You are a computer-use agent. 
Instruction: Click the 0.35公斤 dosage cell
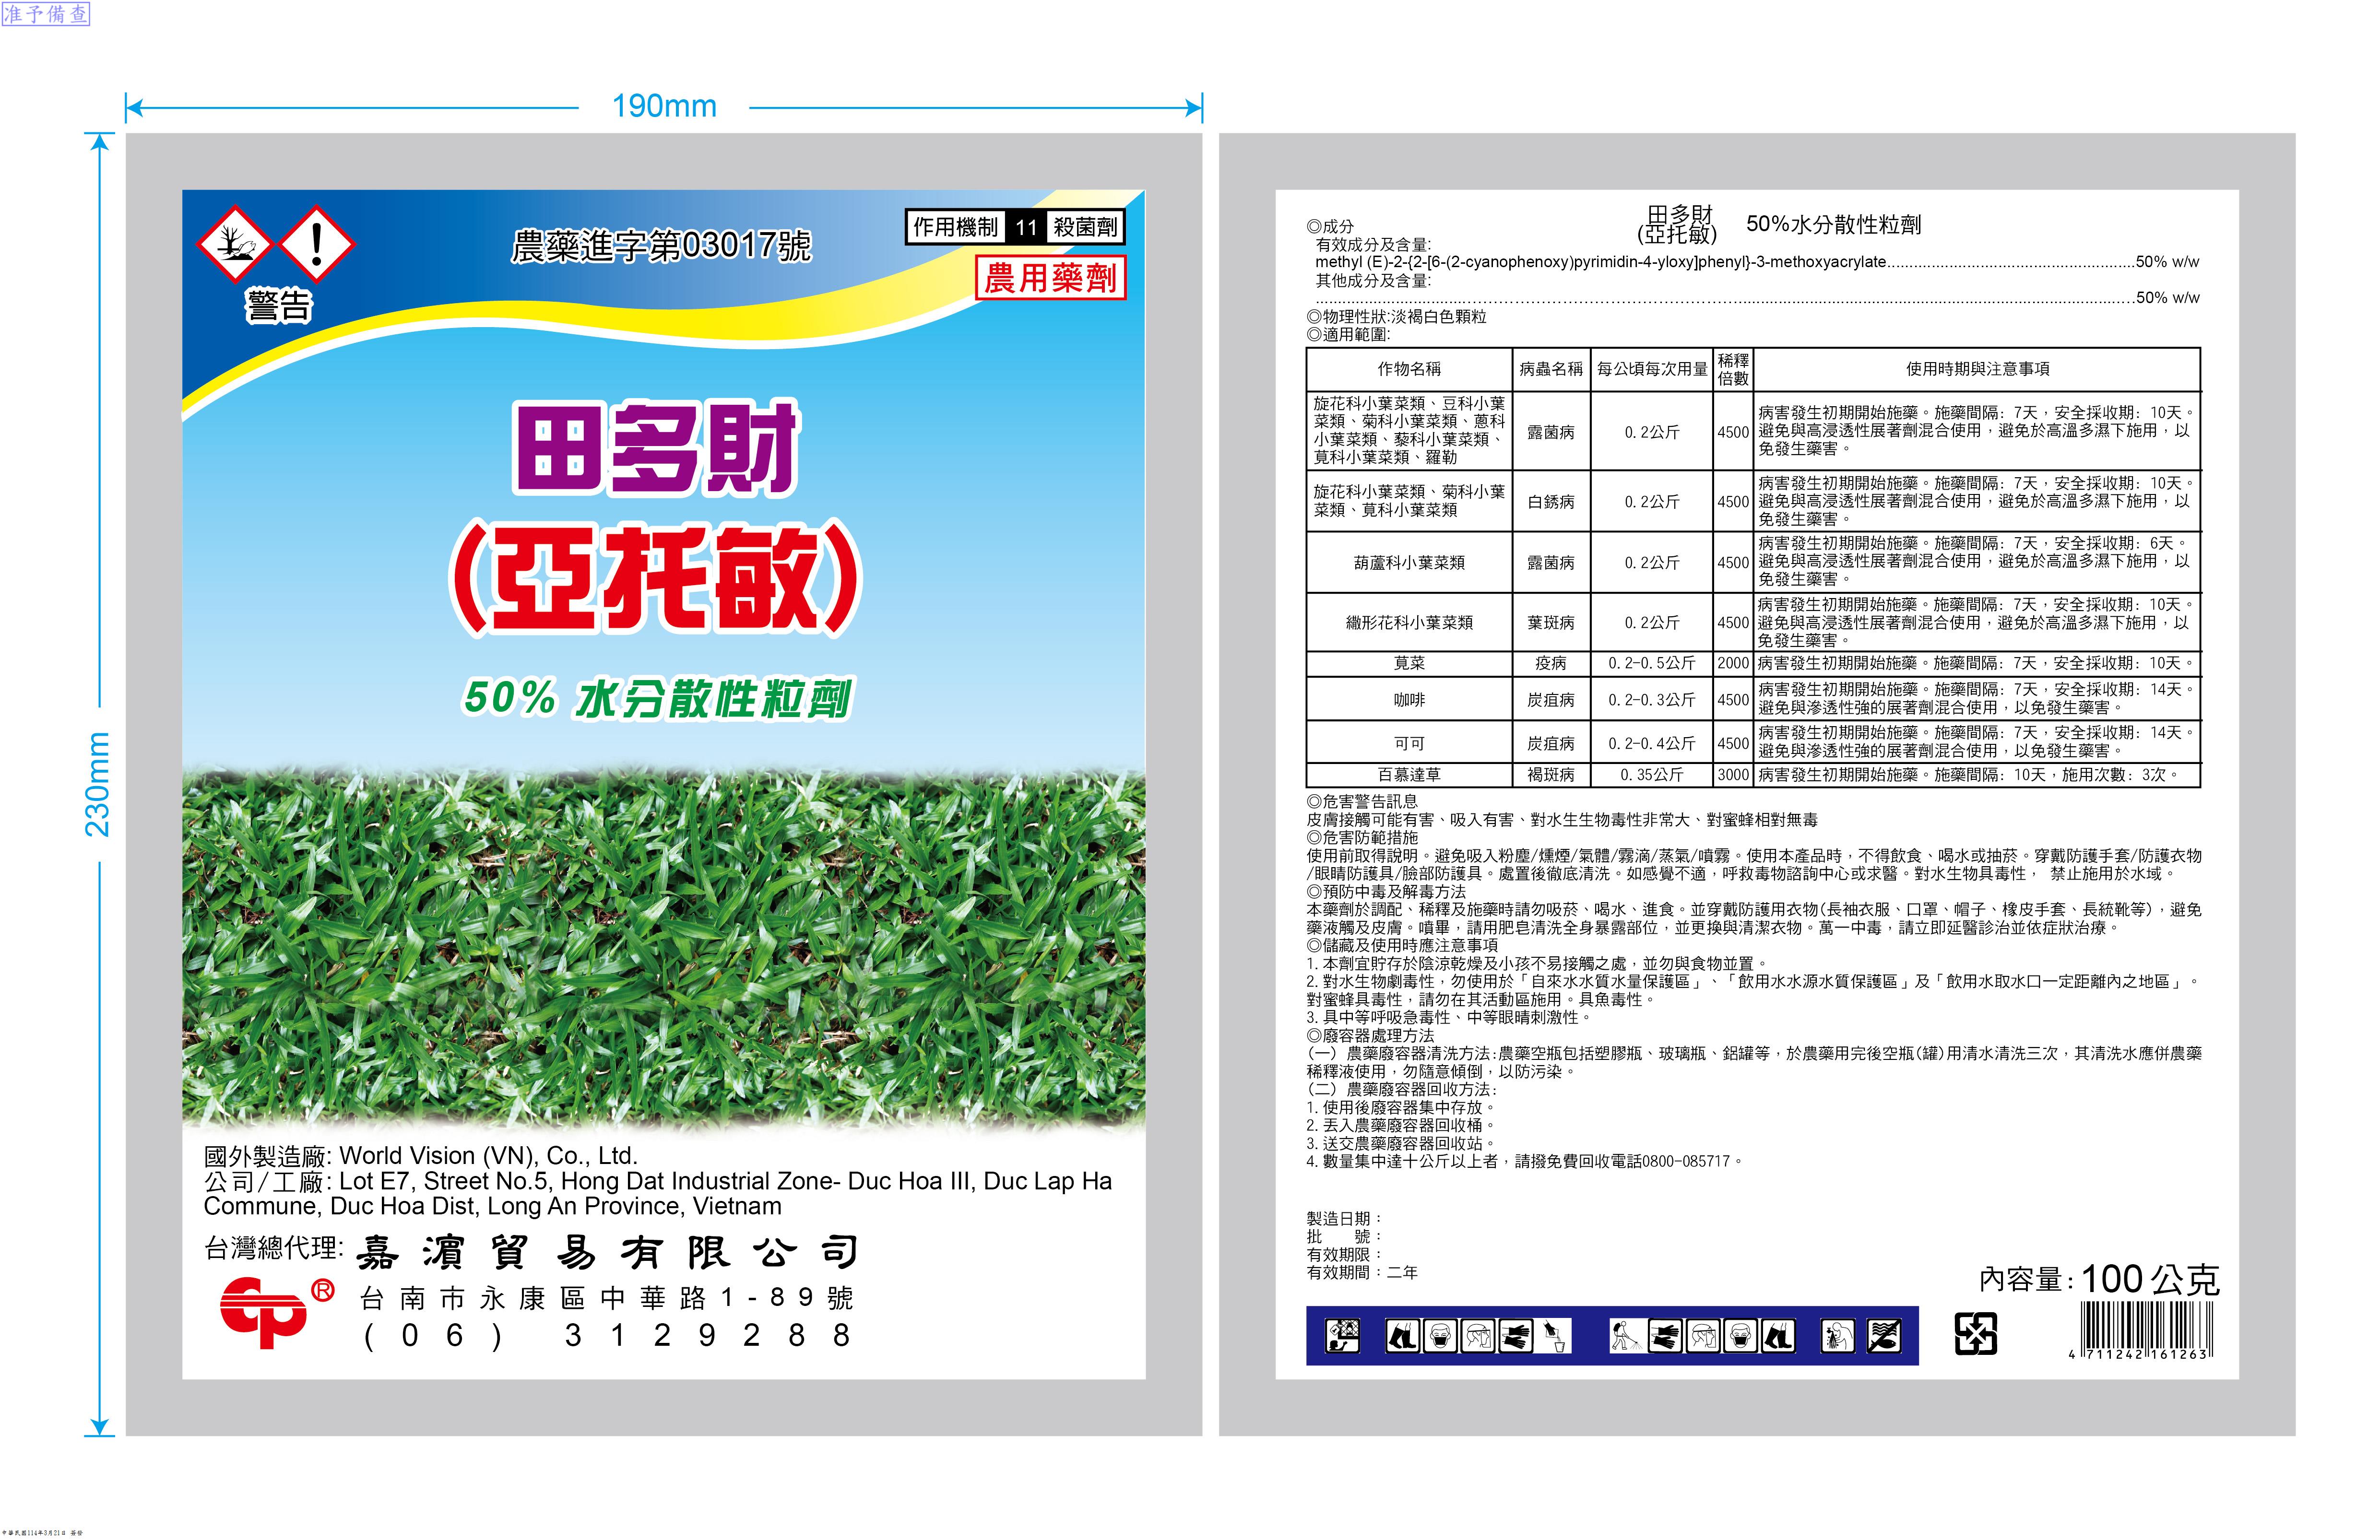(1652, 775)
